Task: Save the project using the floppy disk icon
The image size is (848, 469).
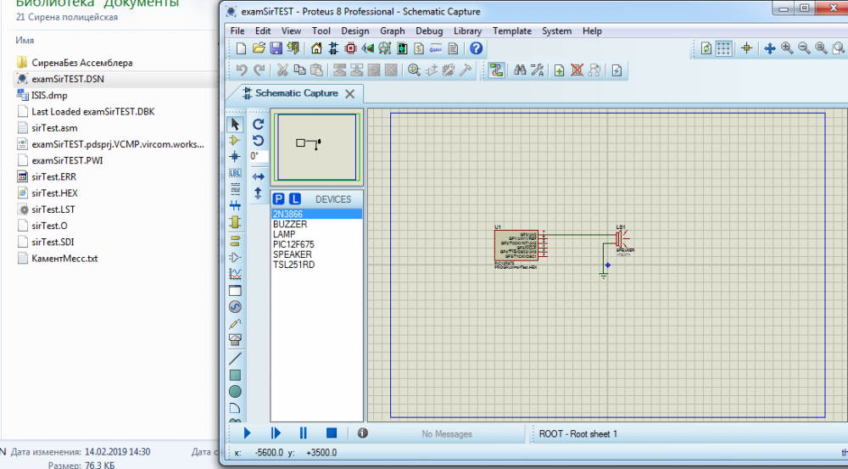Action: [278, 48]
